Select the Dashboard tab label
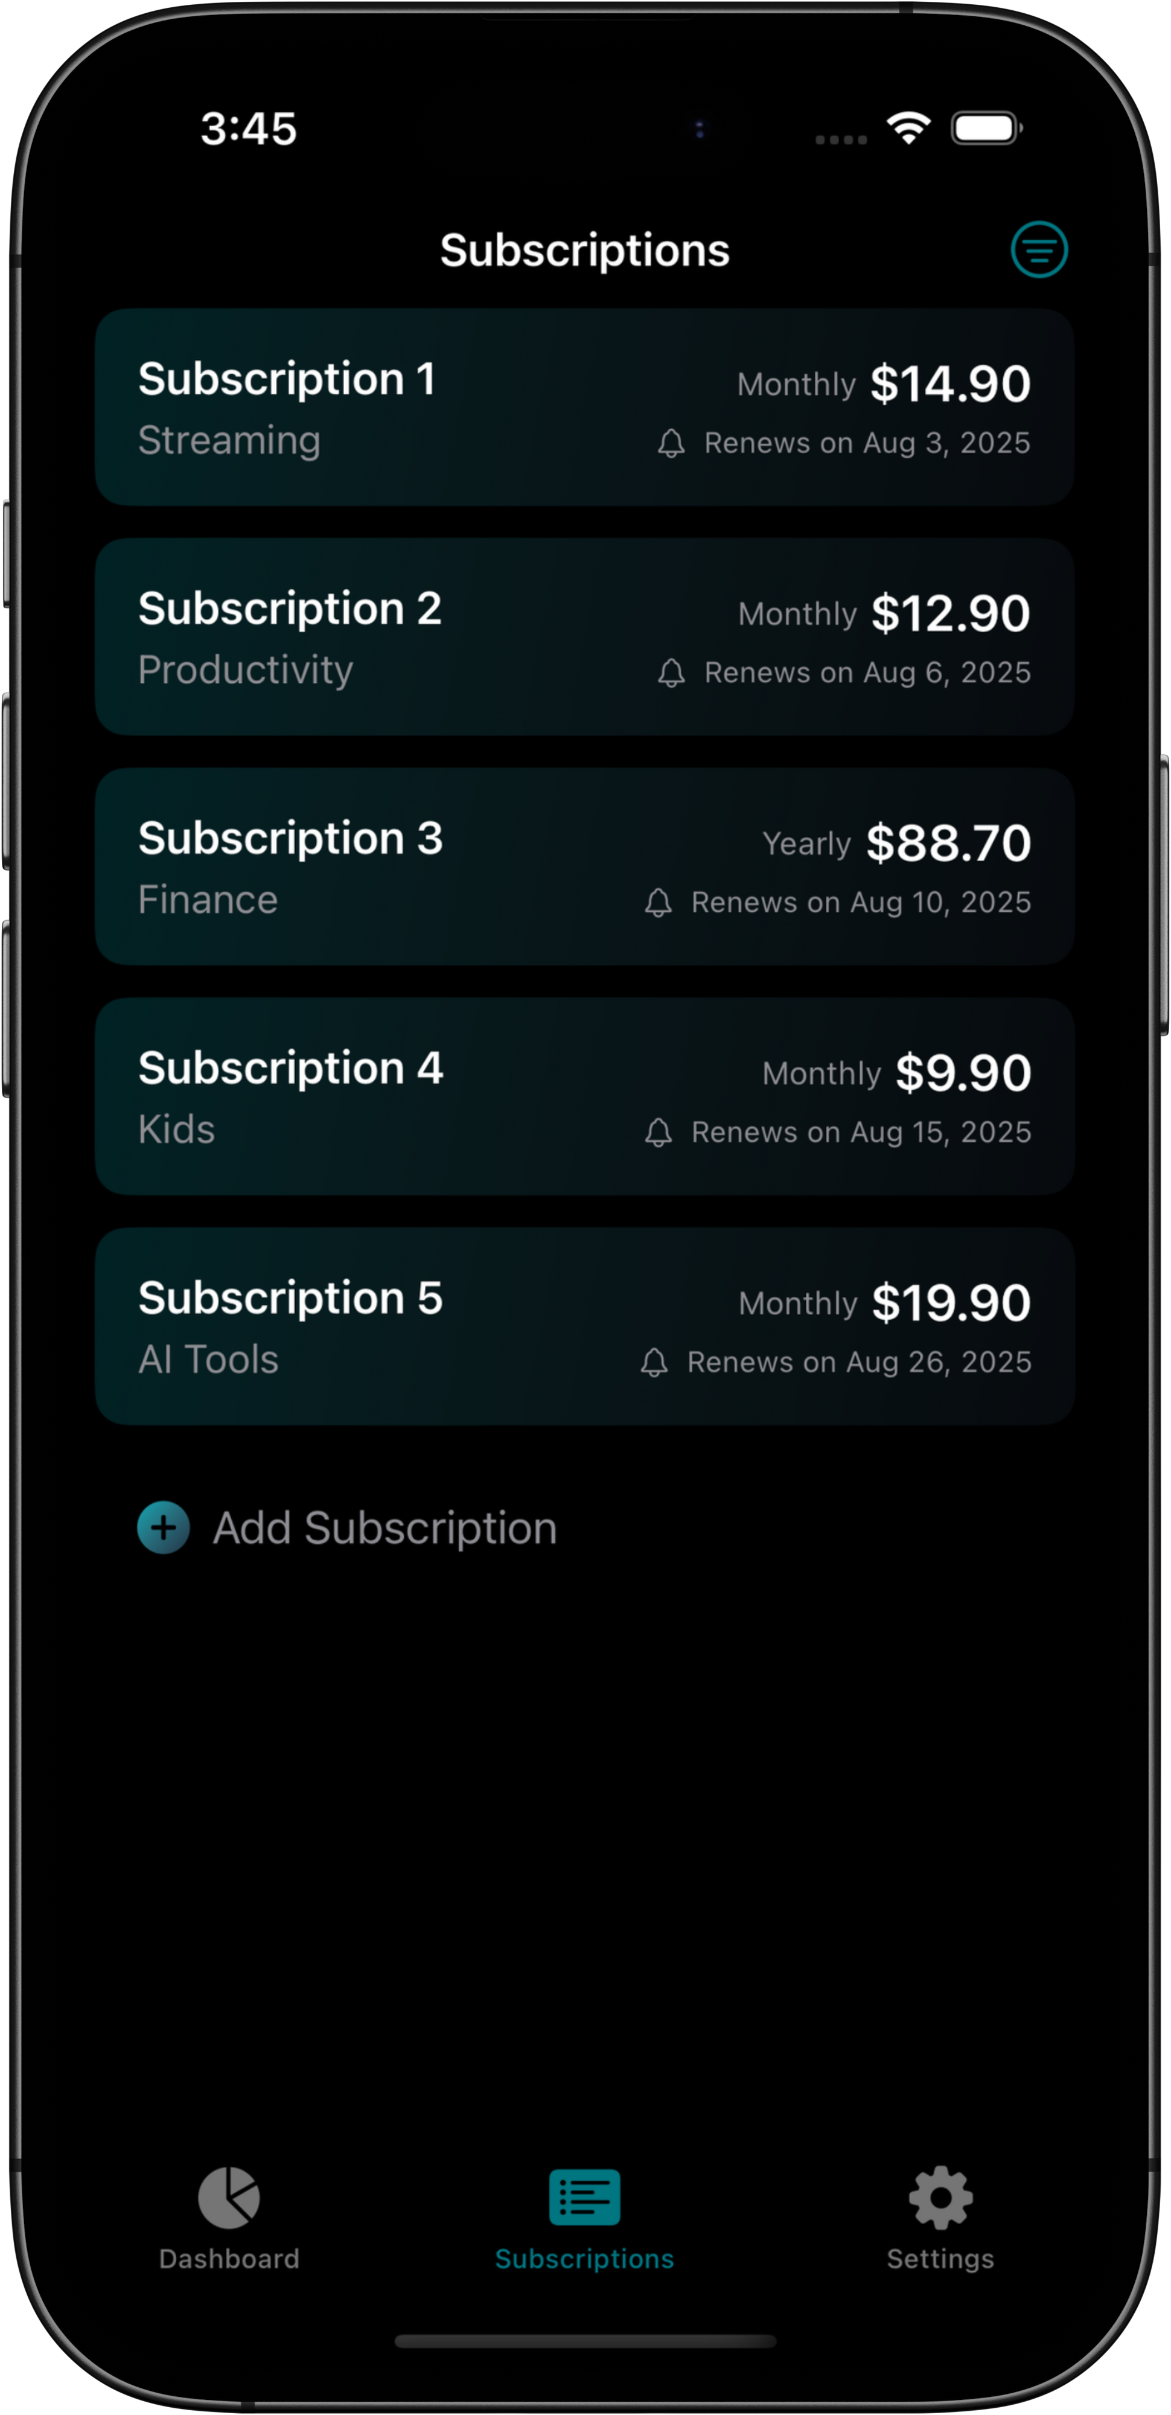The image size is (1171, 2415). click(229, 2259)
